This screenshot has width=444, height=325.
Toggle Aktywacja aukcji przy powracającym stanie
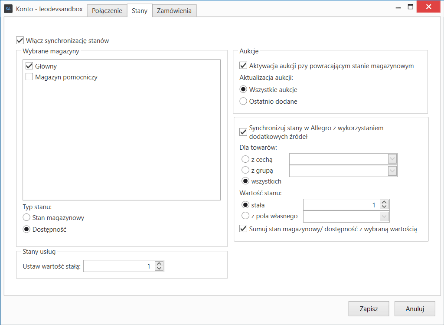tap(243, 66)
